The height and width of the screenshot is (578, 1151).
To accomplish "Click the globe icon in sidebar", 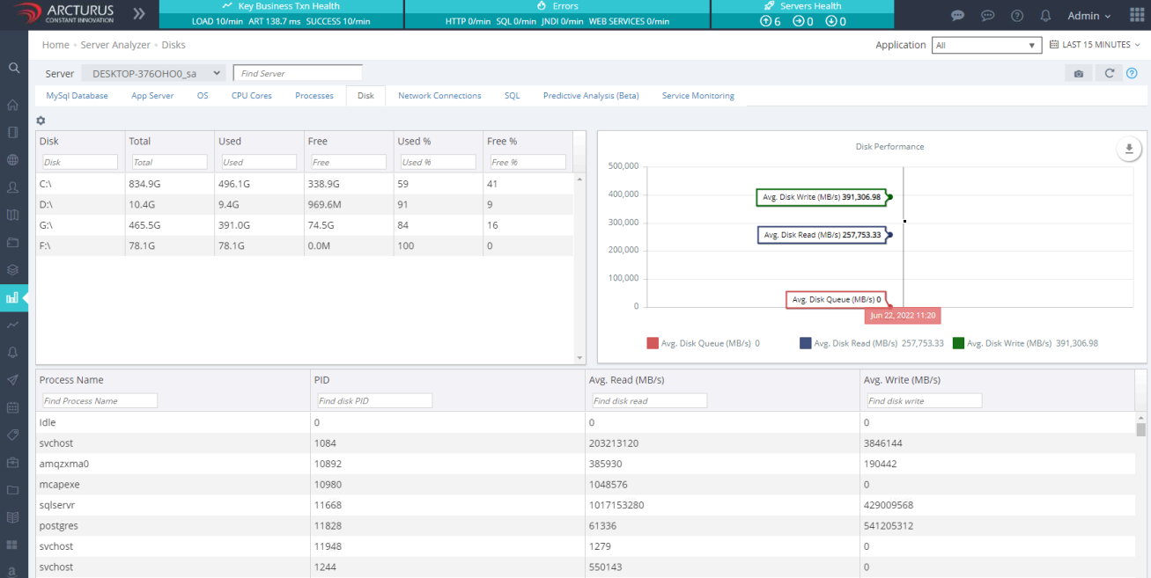I will pyautogui.click(x=13, y=160).
